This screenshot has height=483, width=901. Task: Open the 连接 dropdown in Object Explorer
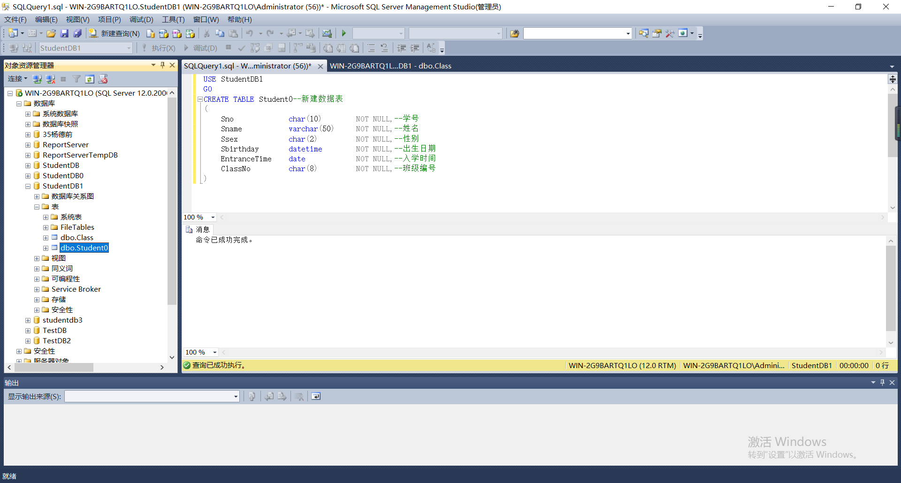(17, 79)
